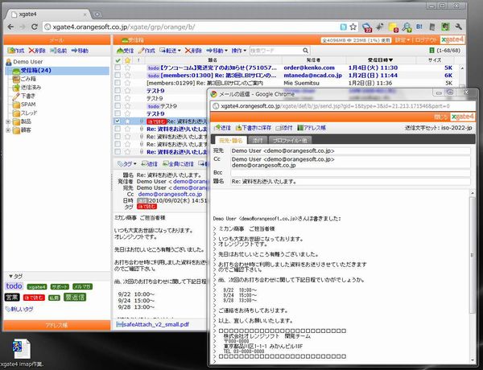This screenshot has height=370, width=483.
Task: Select 受信箱(24) folder
Action: 35,71
